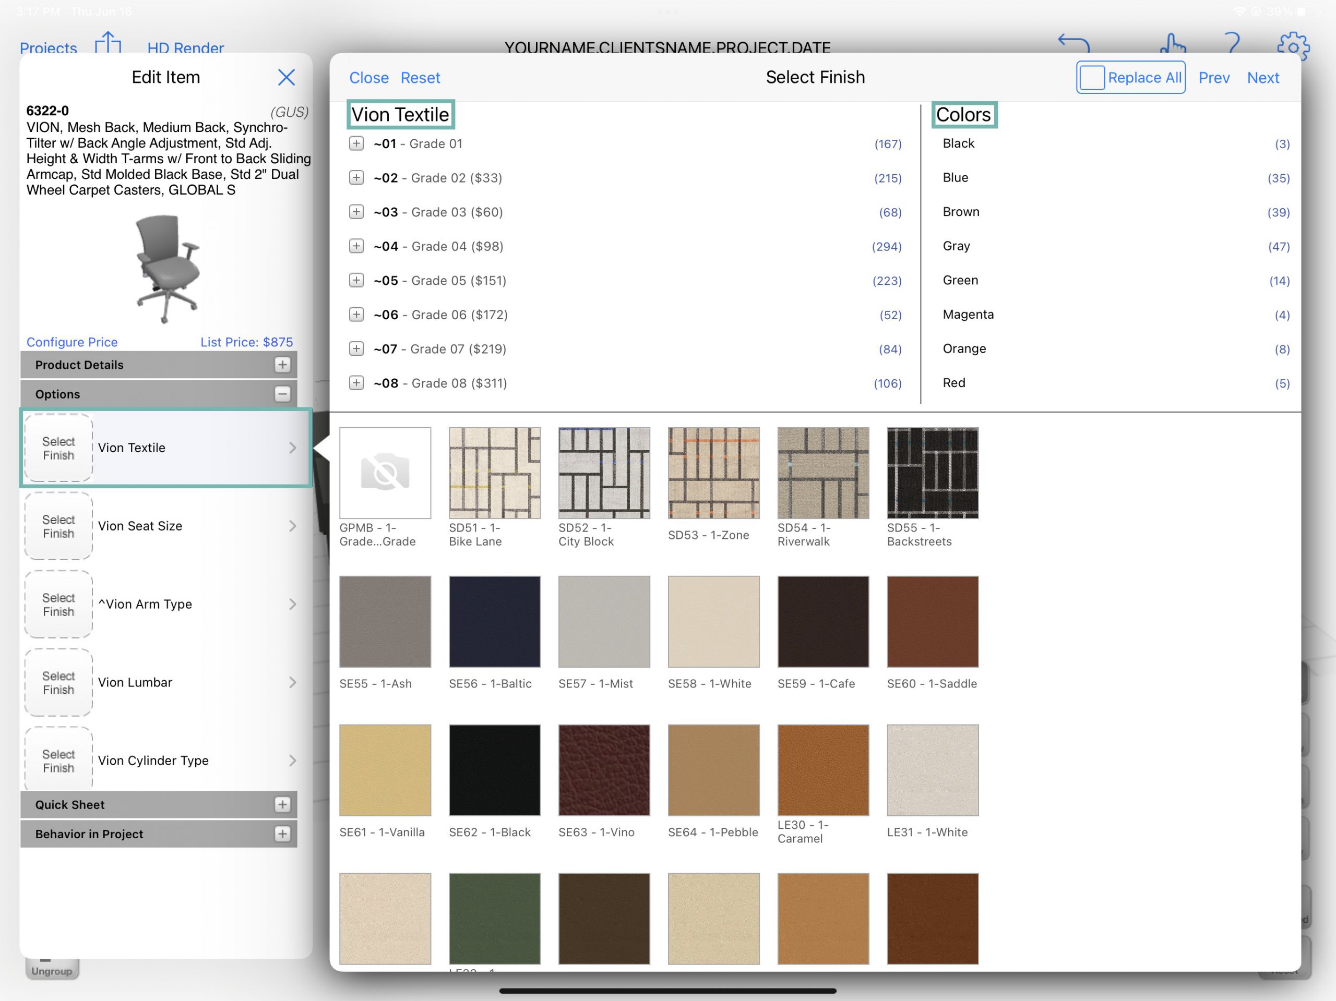Expand the ~08 Grade 08 plus box
Image resolution: width=1336 pixels, height=1001 pixels.
click(x=356, y=383)
